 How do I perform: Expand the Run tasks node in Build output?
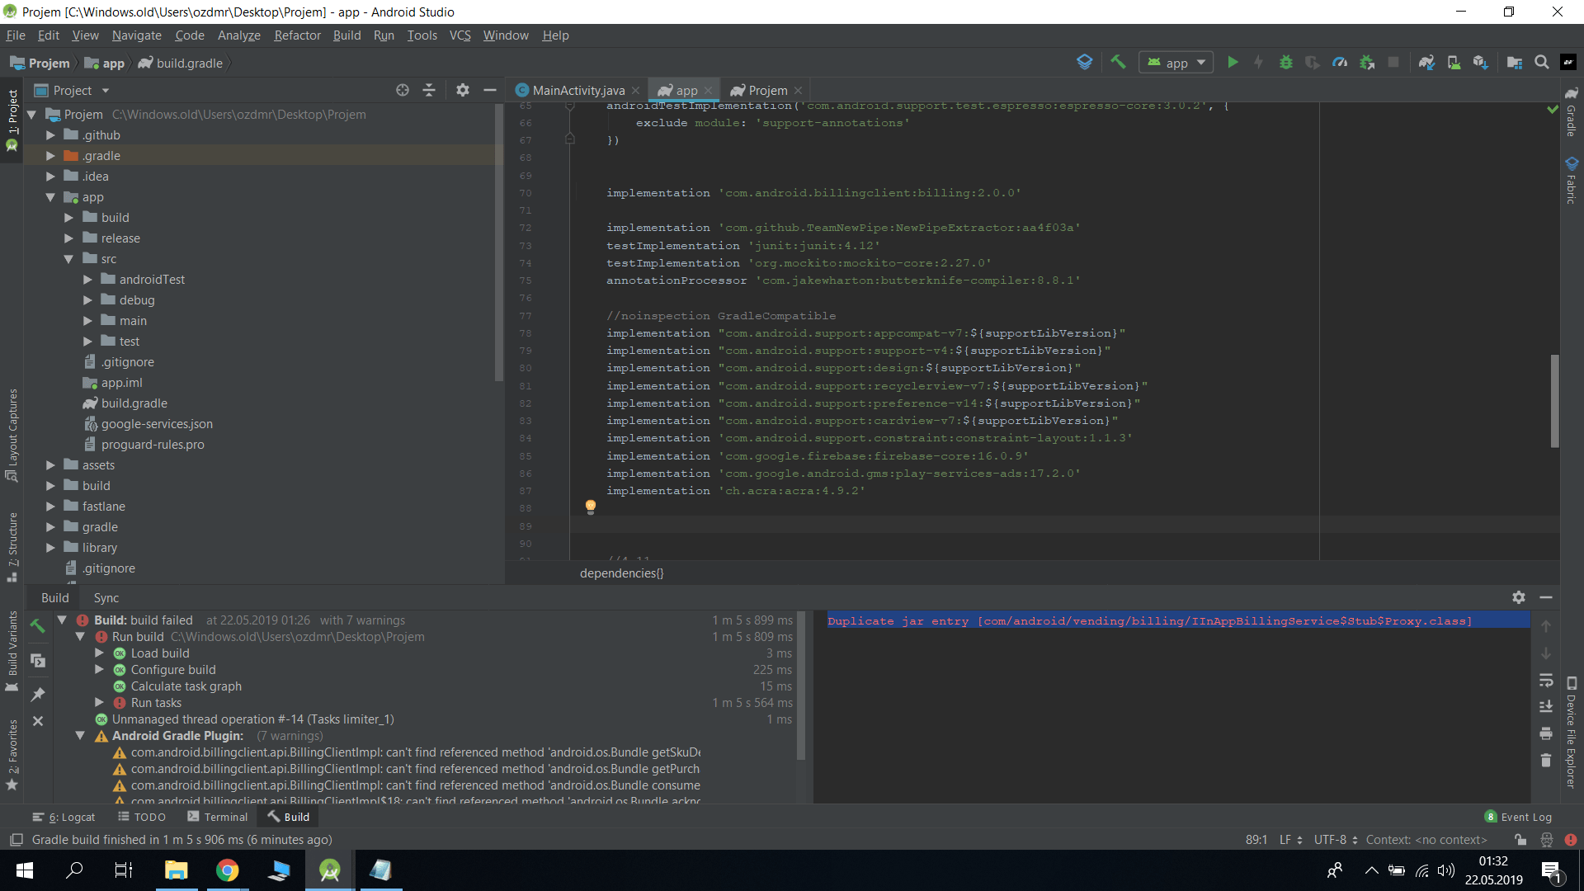(100, 702)
